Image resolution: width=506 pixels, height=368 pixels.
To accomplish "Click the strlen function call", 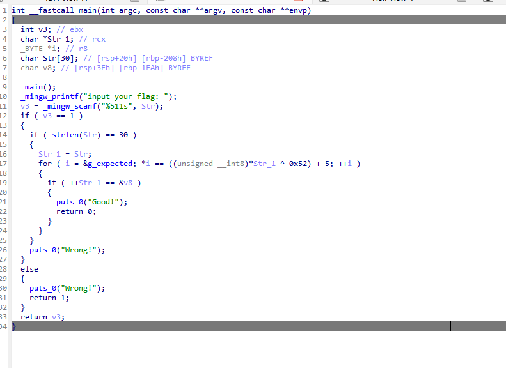I will [x=65, y=135].
